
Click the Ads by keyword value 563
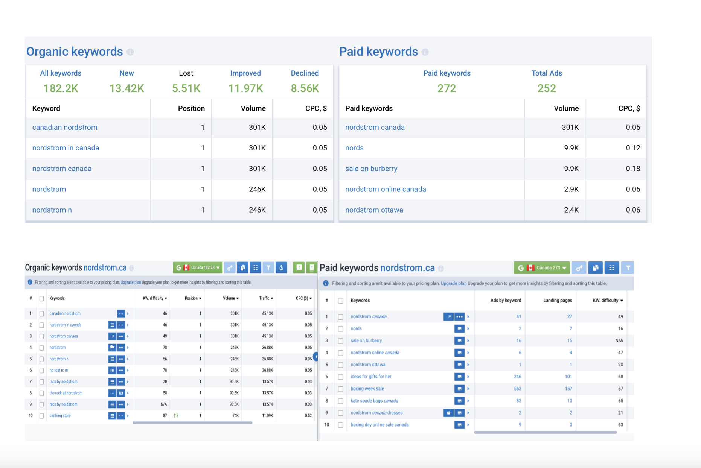(518, 389)
